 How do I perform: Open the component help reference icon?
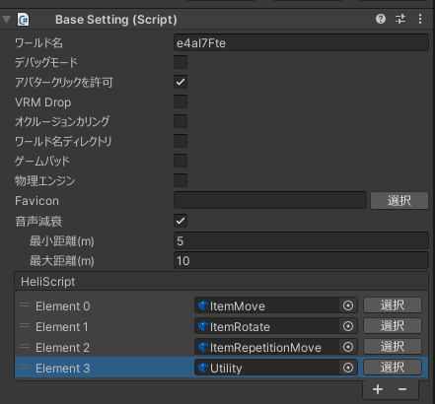coord(381,19)
